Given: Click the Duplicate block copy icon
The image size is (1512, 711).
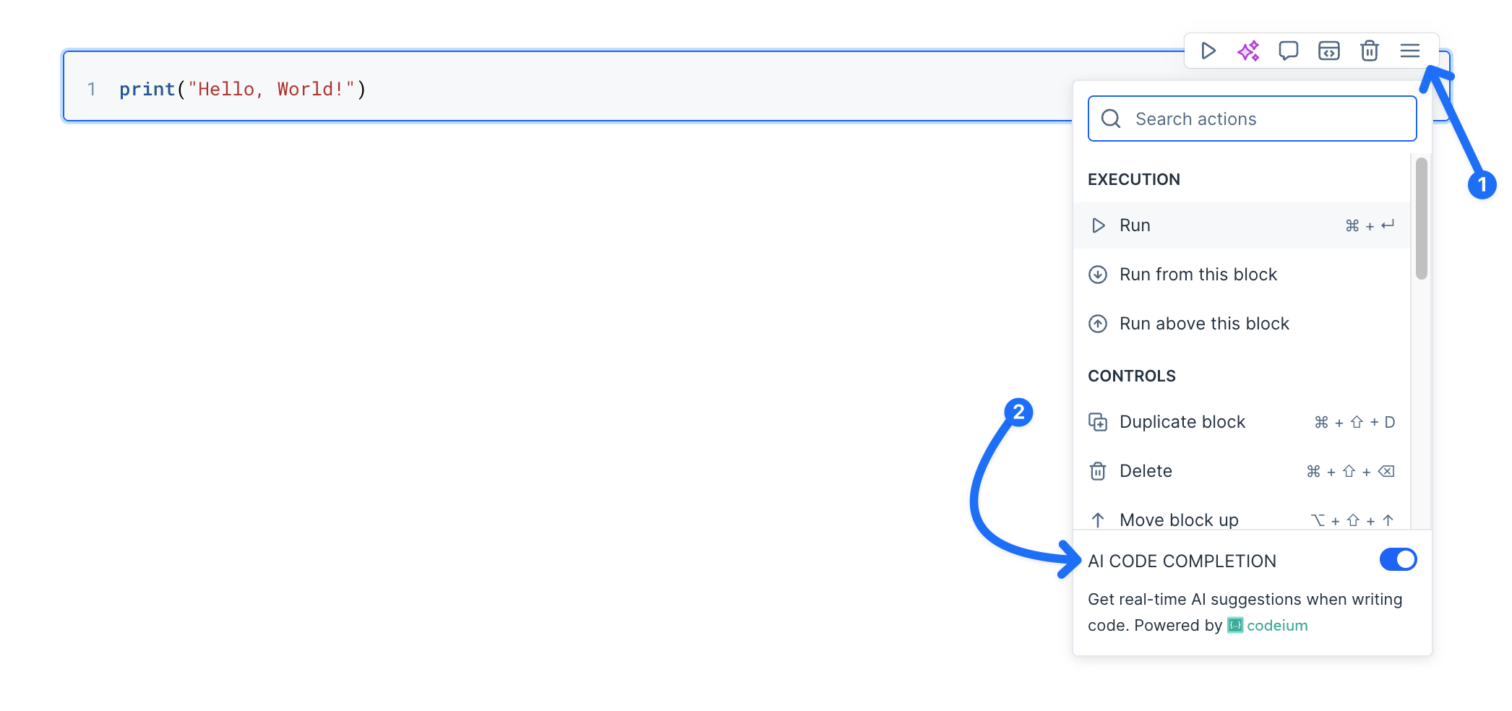Looking at the screenshot, I should click(1098, 422).
